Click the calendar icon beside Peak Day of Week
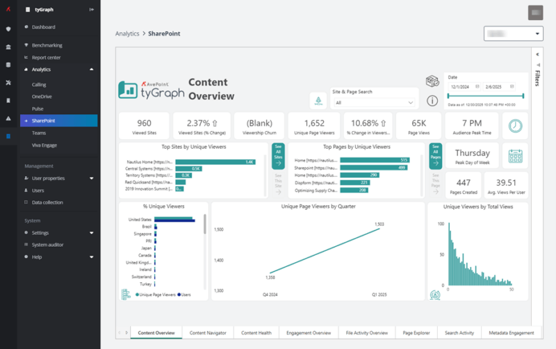 515,156
